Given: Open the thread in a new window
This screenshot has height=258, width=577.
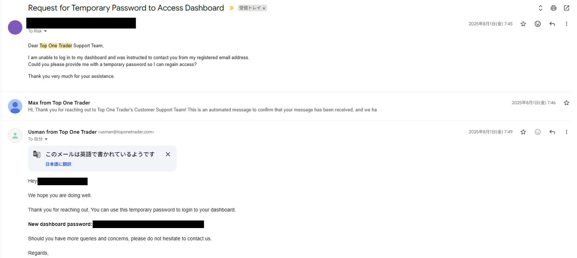Looking at the screenshot, I should pos(567,8).
